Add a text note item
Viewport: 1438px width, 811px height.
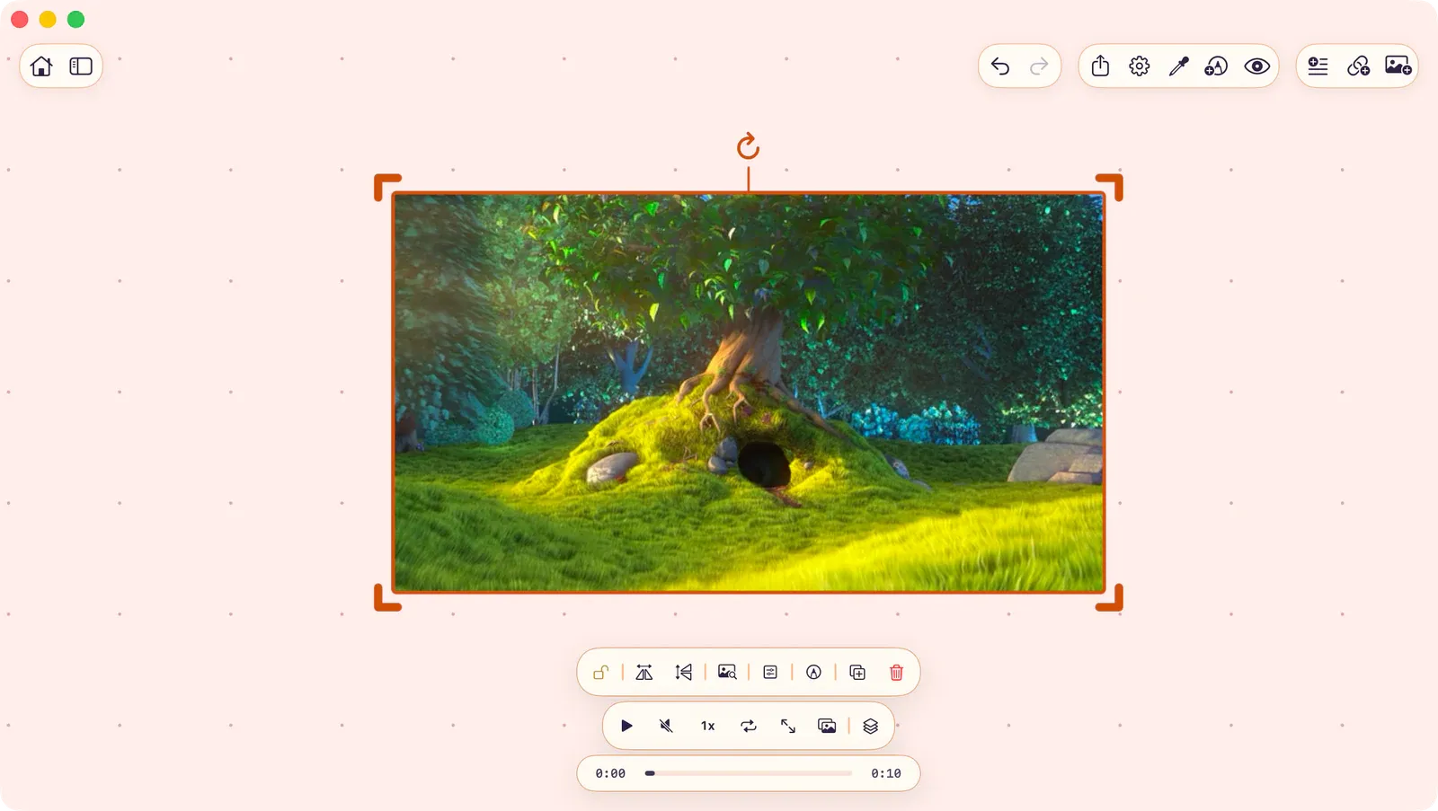(x=1318, y=66)
